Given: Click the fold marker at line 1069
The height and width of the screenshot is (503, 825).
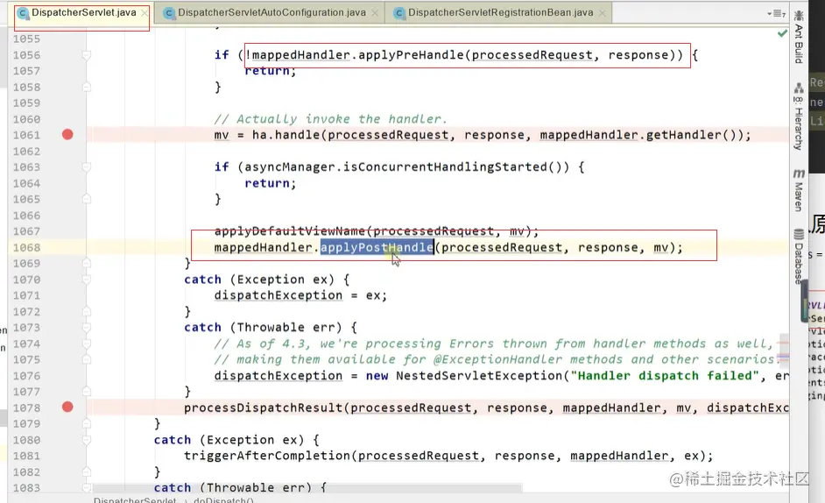Looking at the screenshot, I should [x=87, y=264].
